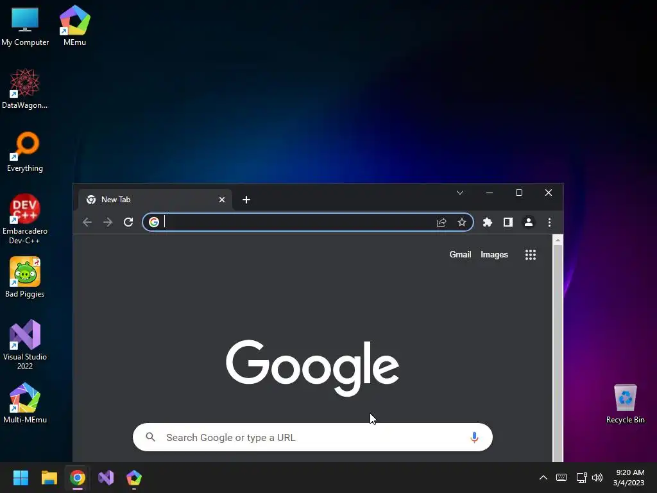Select My Computer desktop icon
Image resolution: width=657 pixels, height=493 pixels.
[x=25, y=26]
